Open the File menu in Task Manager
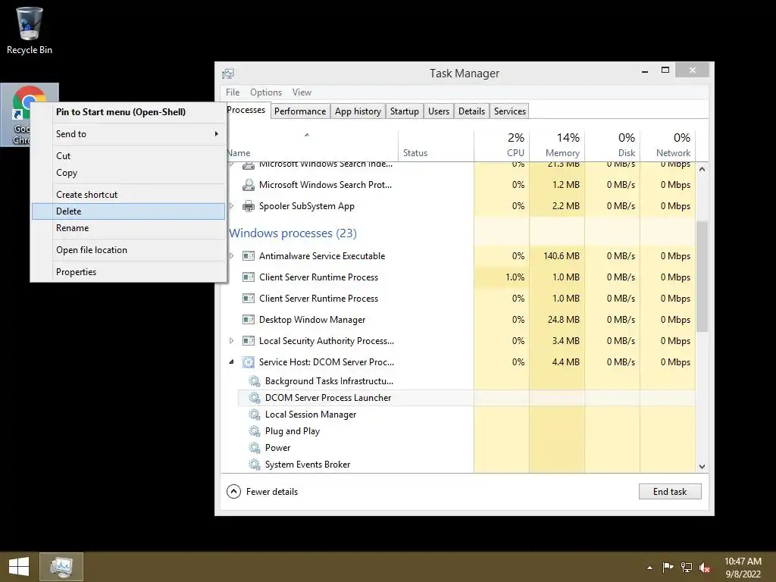 233,92
